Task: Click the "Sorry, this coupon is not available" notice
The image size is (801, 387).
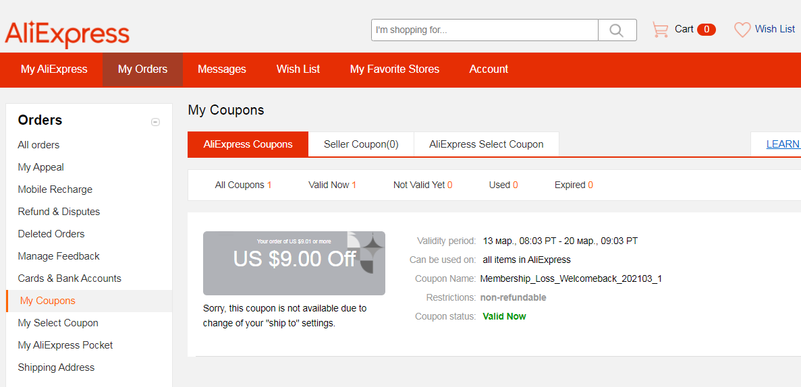Action: coord(285,316)
